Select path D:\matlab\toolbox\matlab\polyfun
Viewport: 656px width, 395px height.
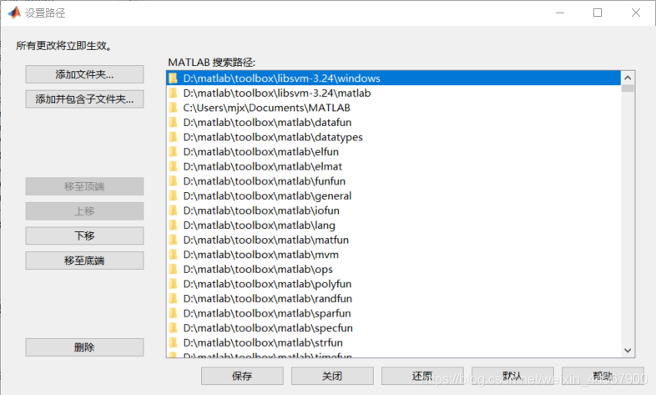(x=394, y=284)
